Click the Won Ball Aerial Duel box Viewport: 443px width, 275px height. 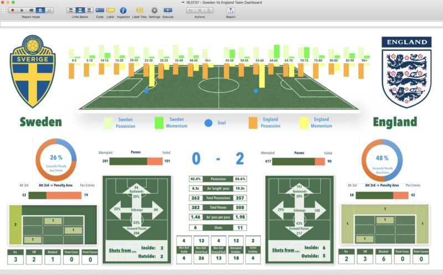(201, 250)
